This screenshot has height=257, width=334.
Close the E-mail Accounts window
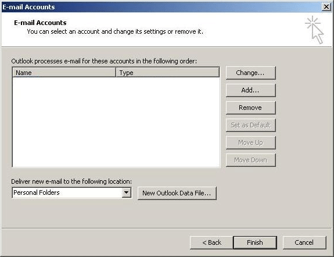point(326,7)
